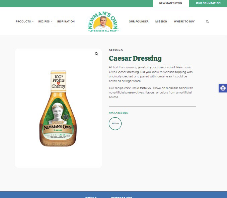The image size is (227, 198).
Task: Click the Caesar Dressing heading
Action: point(135,58)
